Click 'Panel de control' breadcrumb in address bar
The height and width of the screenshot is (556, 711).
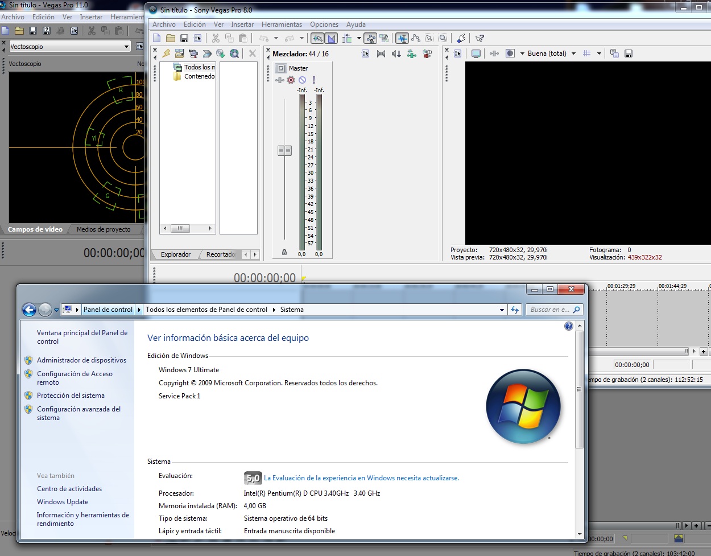click(108, 310)
